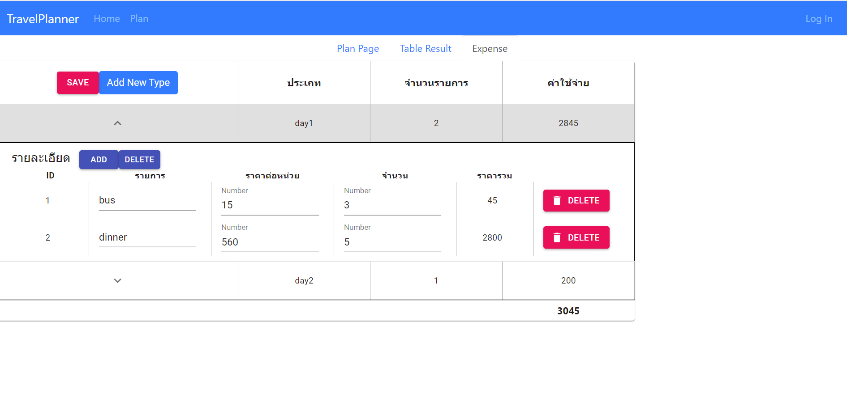Open the Plan menu item
Image resolution: width=847 pixels, height=419 pixels.
pyautogui.click(x=139, y=18)
